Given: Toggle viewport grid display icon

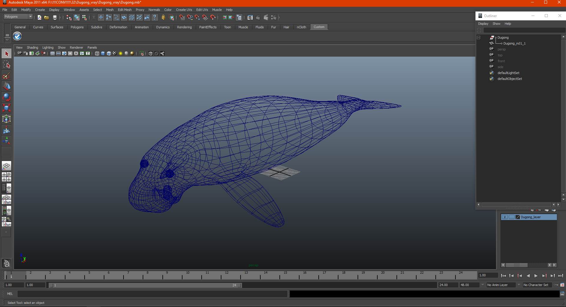Looking at the screenshot, I should pos(52,53).
